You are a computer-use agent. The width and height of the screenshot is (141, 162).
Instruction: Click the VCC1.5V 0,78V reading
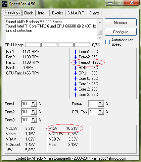click(63, 134)
